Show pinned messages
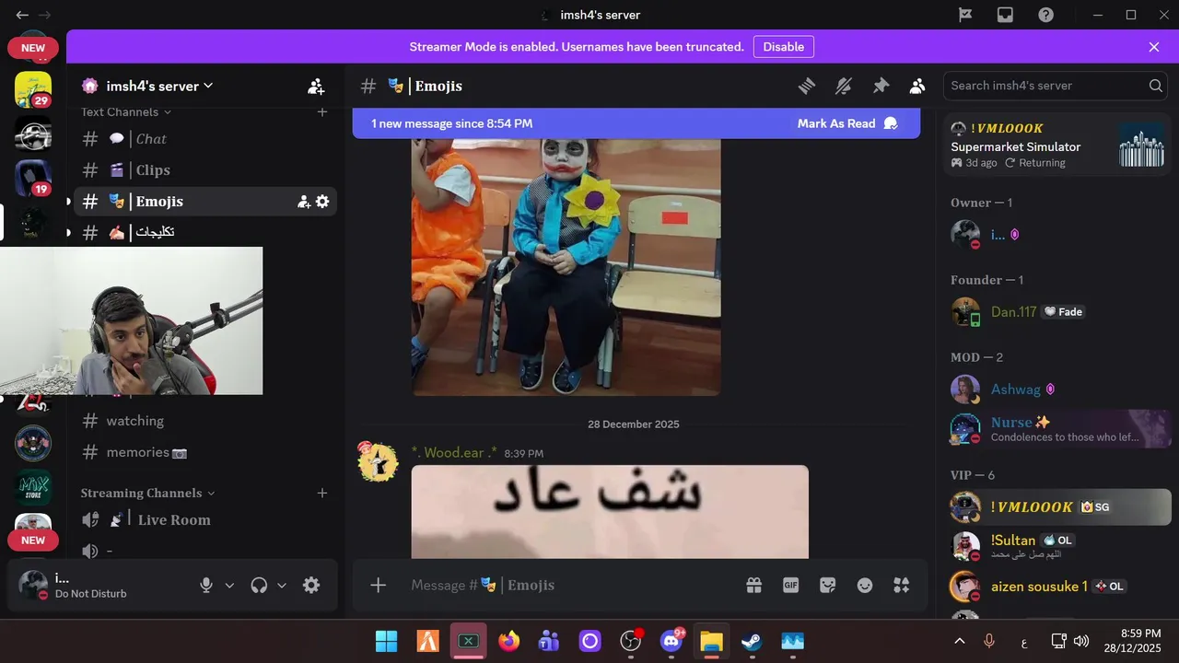Screen dimensions: 1179x663 tap(881, 86)
